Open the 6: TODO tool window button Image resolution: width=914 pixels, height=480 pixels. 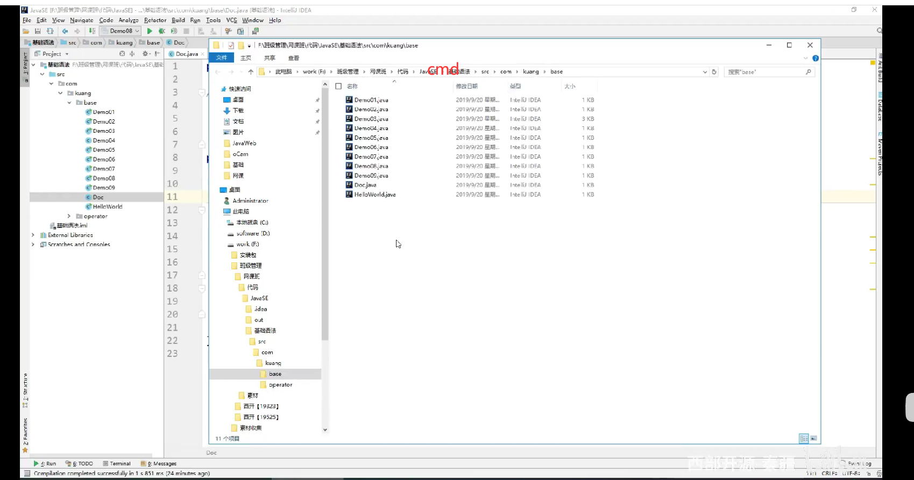tap(79, 463)
